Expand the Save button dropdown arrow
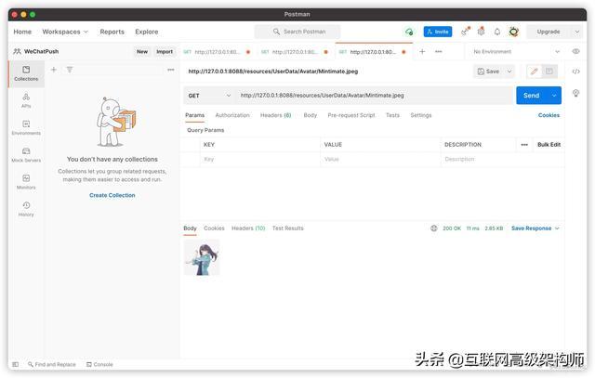The height and width of the screenshot is (378, 595). click(x=509, y=72)
